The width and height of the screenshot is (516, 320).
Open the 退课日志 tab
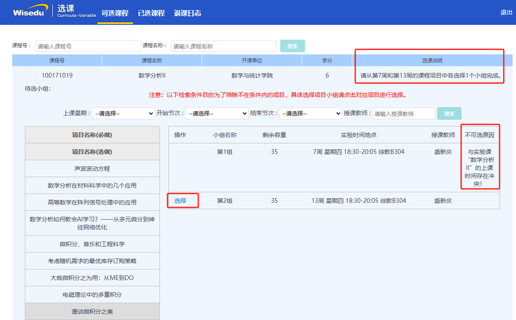(187, 13)
